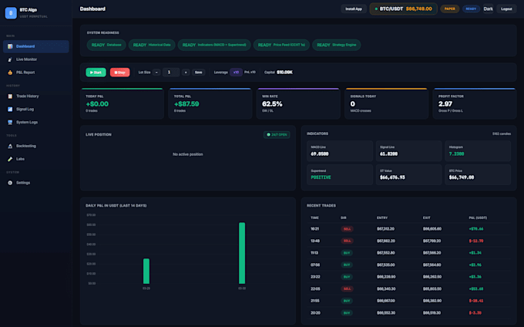The height and width of the screenshot is (327, 524).
Task: Click the READY Historical Data pill
Action: [x=152, y=45]
